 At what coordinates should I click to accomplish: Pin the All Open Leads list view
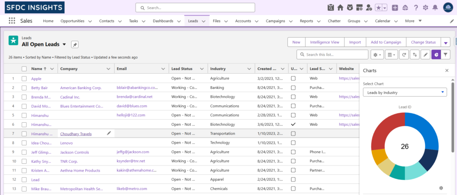pos(75,45)
